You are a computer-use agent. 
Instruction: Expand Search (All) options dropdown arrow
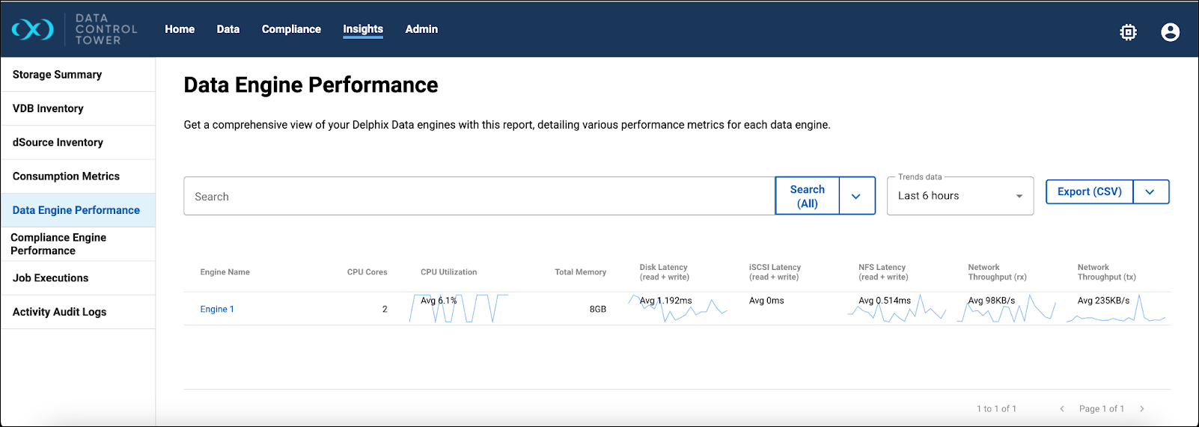click(x=856, y=197)
